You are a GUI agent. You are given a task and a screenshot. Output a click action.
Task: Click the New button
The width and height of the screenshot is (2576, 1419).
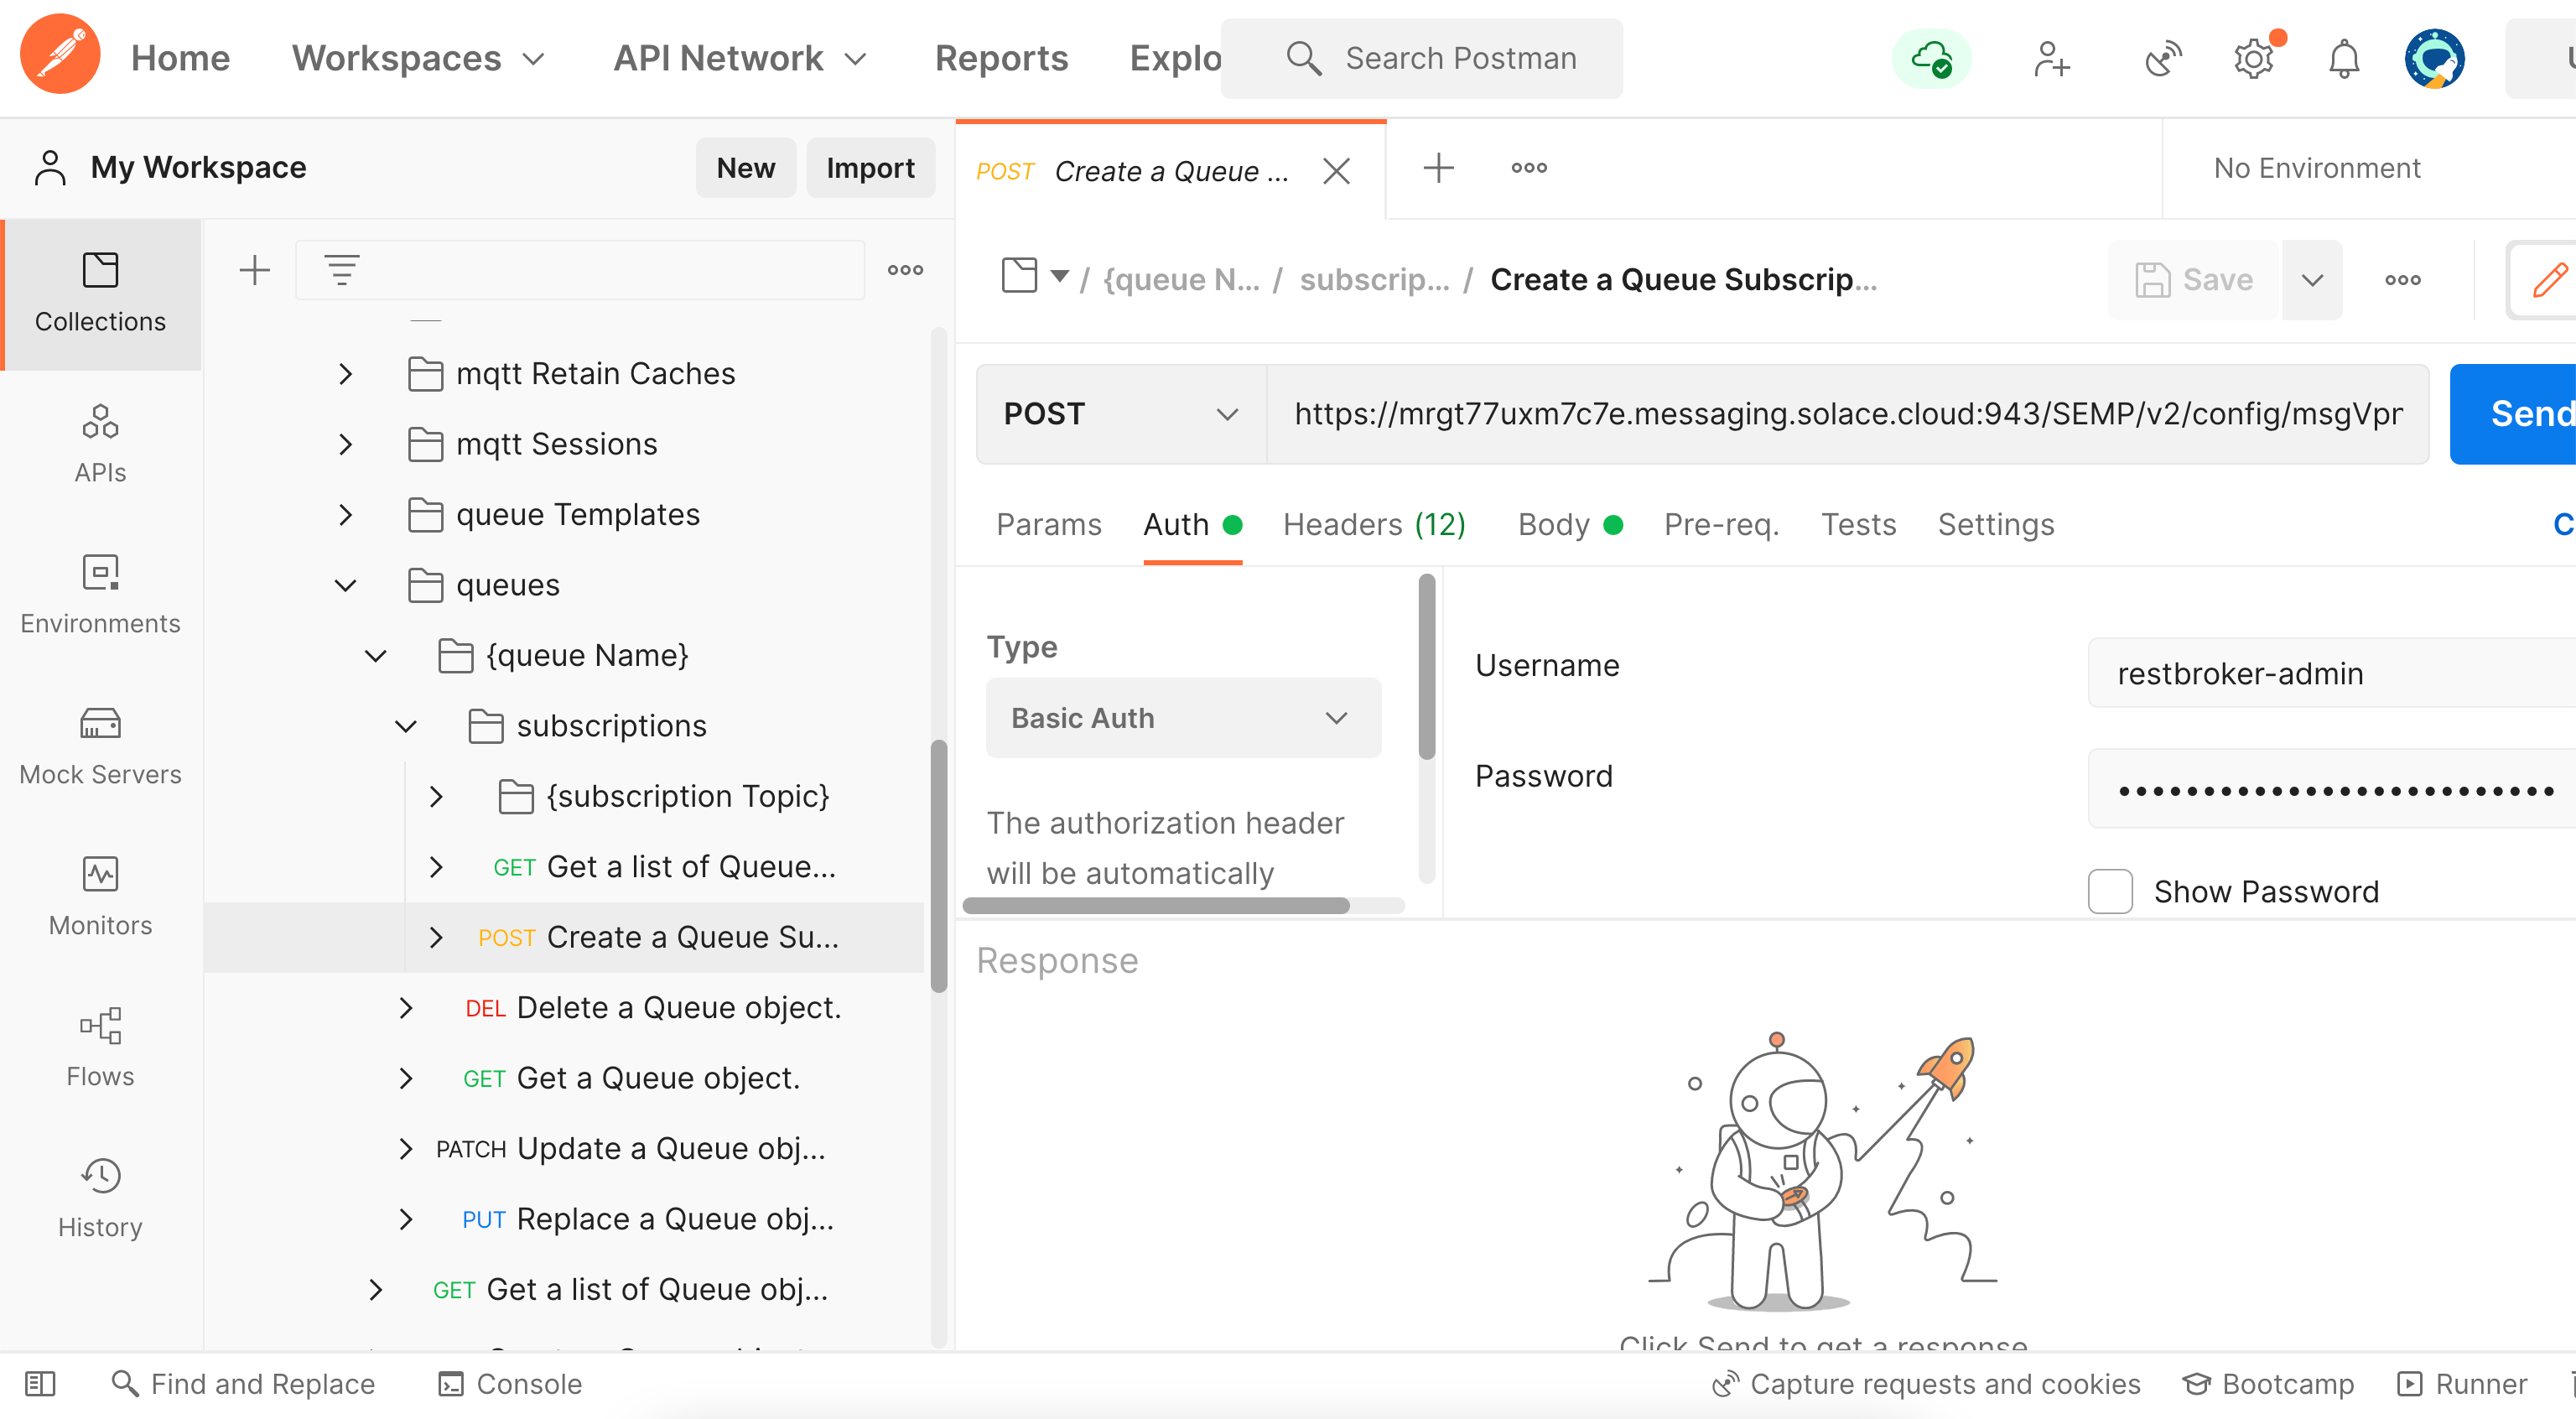pyautogui.click(x=745, y=168)
